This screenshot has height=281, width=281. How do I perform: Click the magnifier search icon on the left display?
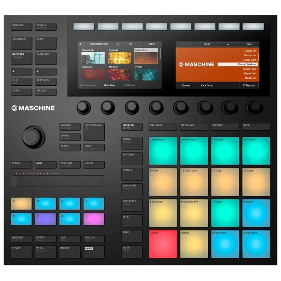coord(130,44)
